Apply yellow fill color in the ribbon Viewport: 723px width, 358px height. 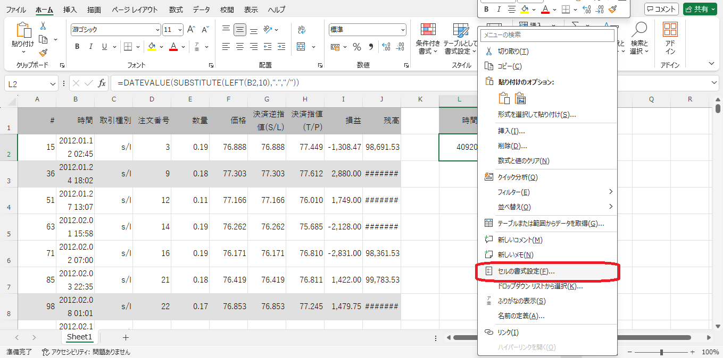[x=152, y=47]
